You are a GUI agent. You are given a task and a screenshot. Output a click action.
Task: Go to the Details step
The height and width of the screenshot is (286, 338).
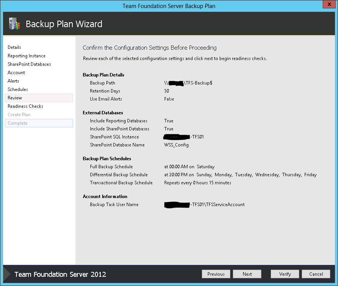(14, 47)
